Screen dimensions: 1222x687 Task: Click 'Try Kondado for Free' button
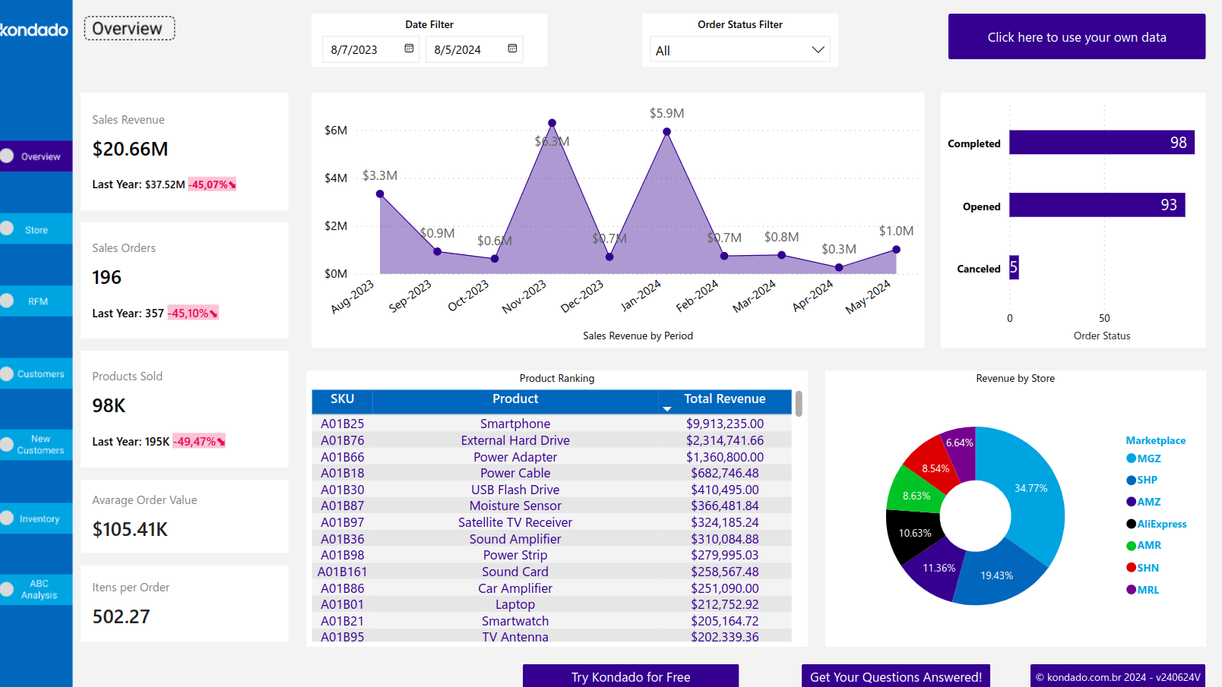[630, 676]
